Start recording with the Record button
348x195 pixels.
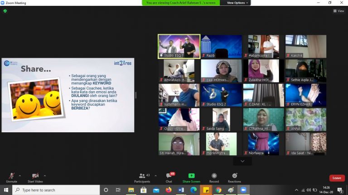point(214,176)
